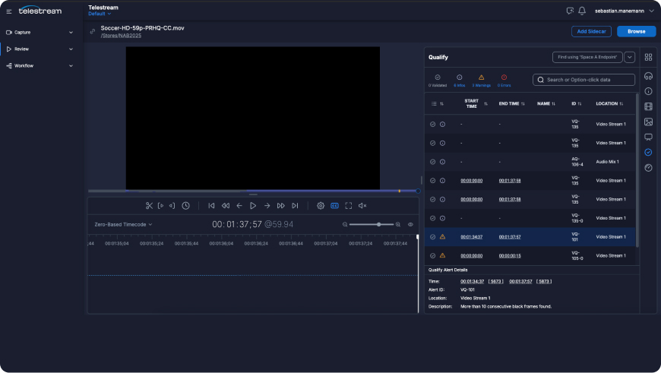The image size is (661, 373).
Task: Open the gauge icon in right sidebar
Action: coord(648,167)
